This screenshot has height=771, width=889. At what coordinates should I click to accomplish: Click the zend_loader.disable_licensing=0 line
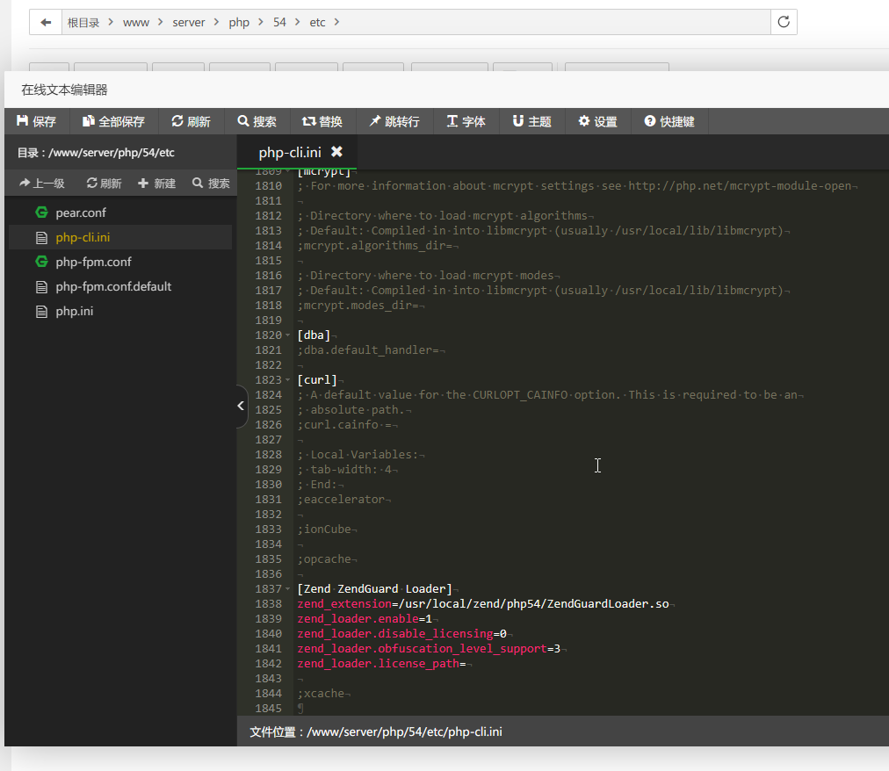402,634
